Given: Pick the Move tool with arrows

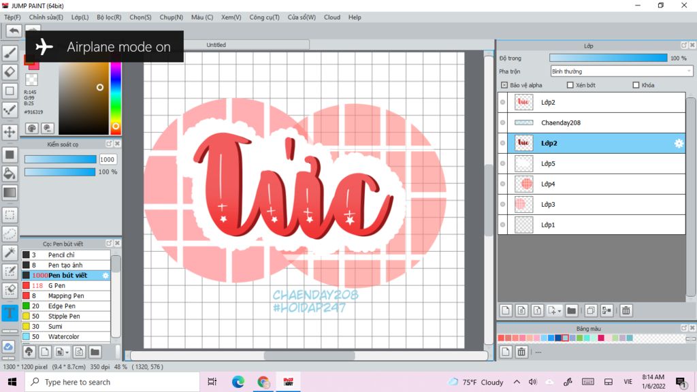Looking at the screenshot, I should point(10,132).
